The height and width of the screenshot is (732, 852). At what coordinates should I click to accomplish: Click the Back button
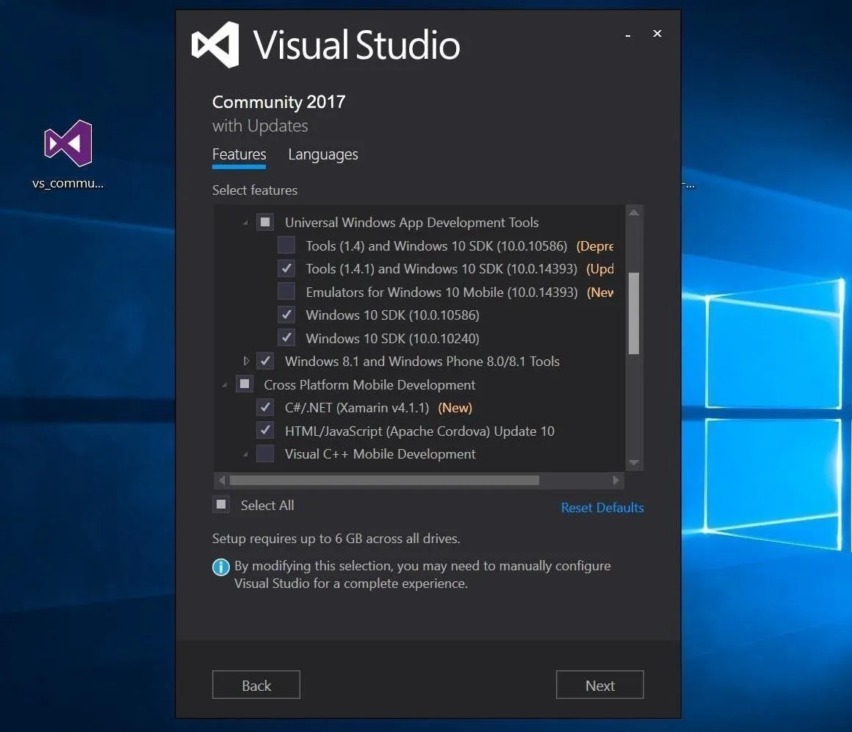[x=256, y=685]
